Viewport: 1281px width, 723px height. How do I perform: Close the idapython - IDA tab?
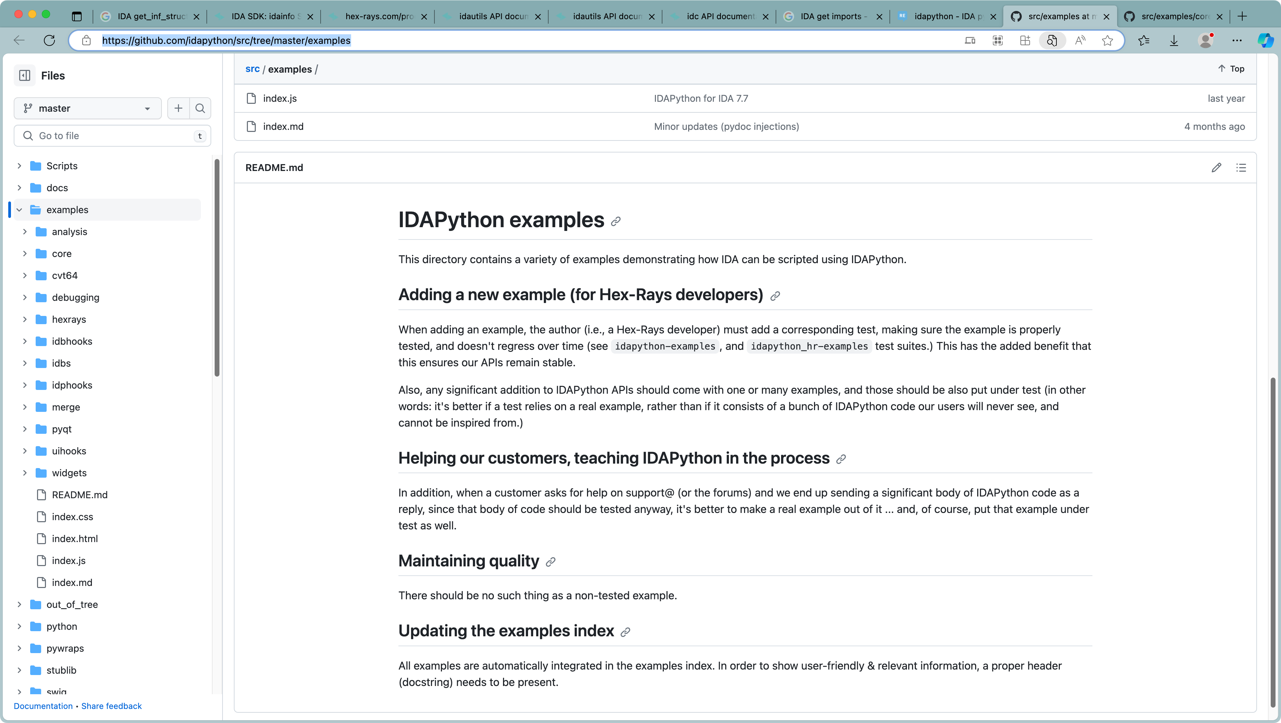[993, 16]
